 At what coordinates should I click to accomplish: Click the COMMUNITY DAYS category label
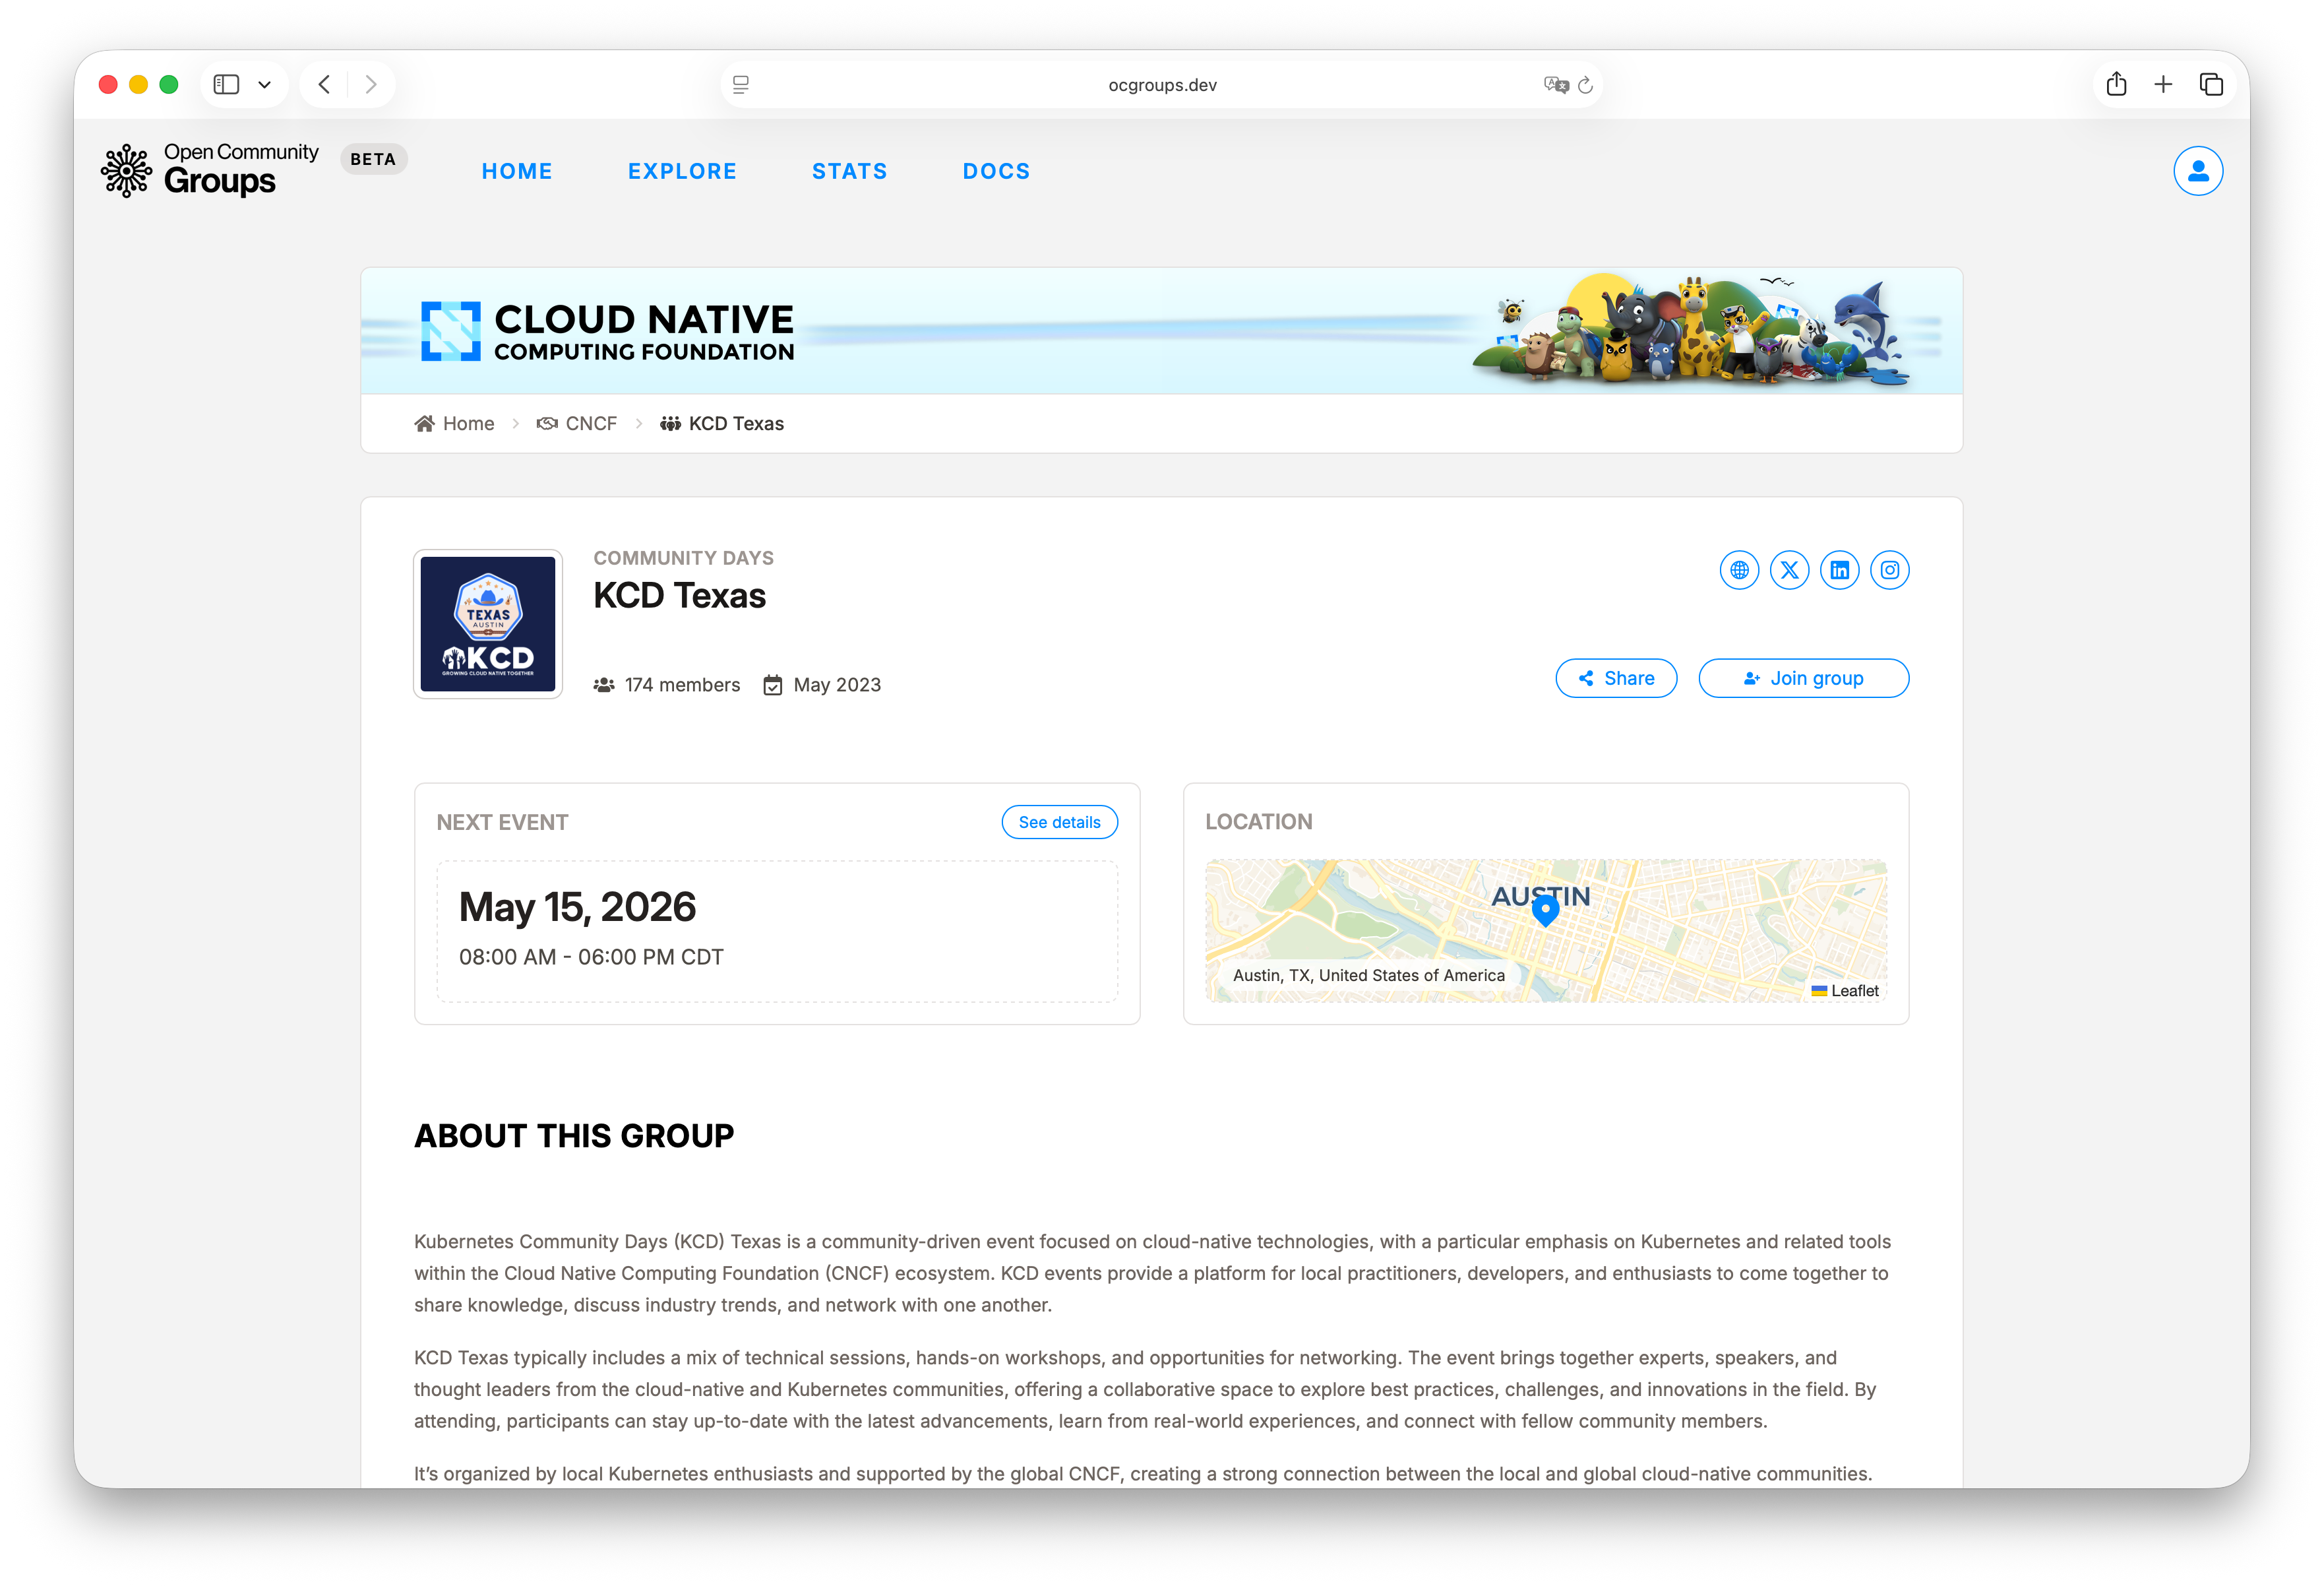[683, 558]
